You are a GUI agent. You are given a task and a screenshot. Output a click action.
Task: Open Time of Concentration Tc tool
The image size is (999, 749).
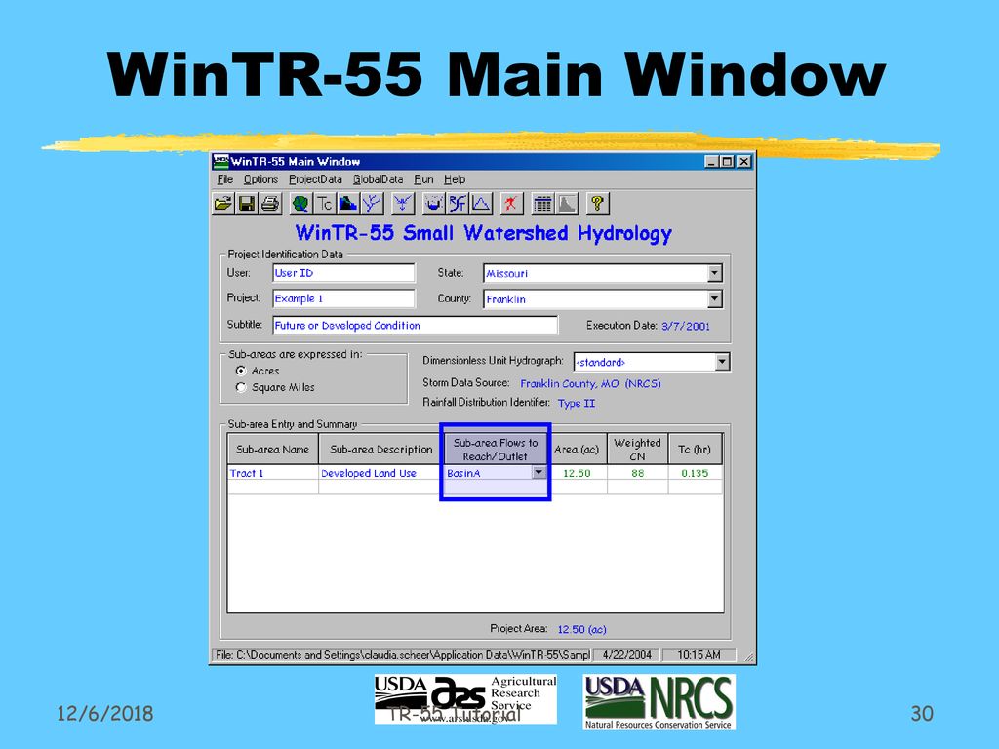coord(324,204)
